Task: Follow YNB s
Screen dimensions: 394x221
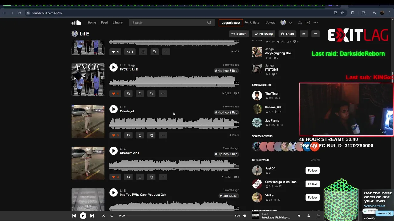Action: [x=312, y=197]
